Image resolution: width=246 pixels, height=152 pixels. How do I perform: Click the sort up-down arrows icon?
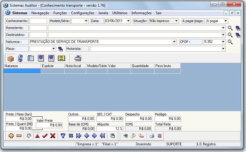[x=71, y=136]
